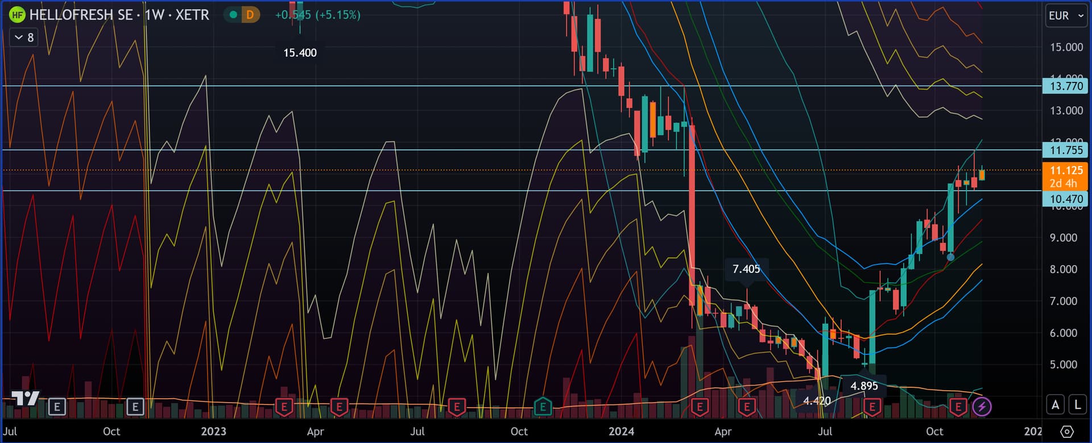Toggle the A auto-scale button
Screen dimensions: 1092x443
[1056, 405]
